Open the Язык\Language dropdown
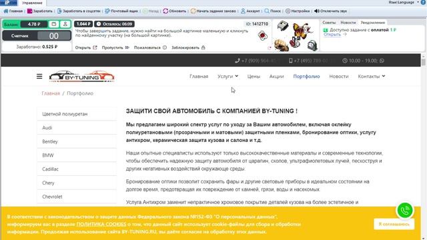 click(404, 2)
